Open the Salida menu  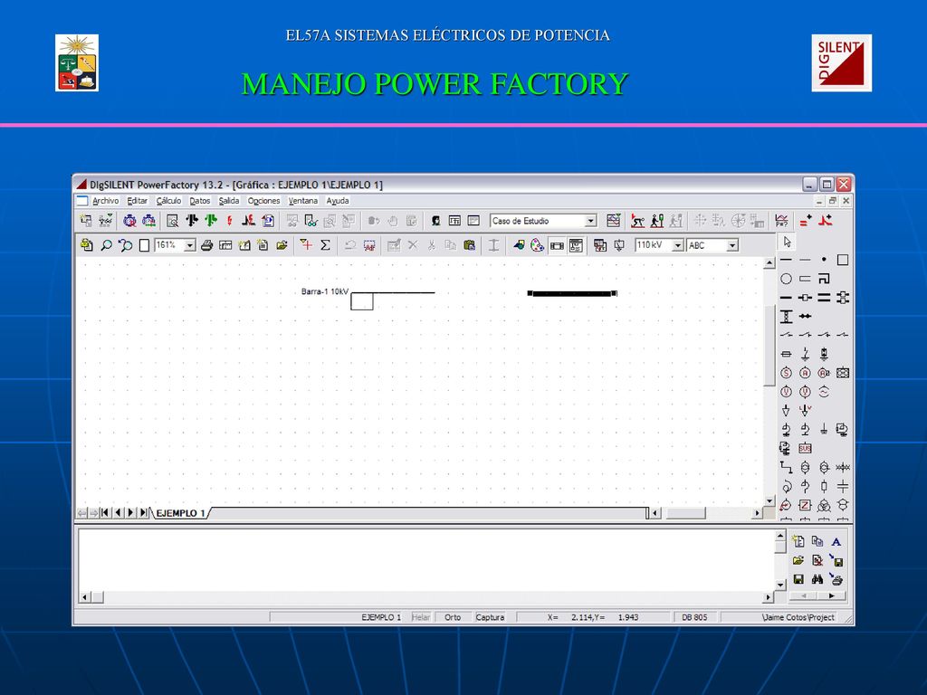pyautogui.click(x=229, y=201)
